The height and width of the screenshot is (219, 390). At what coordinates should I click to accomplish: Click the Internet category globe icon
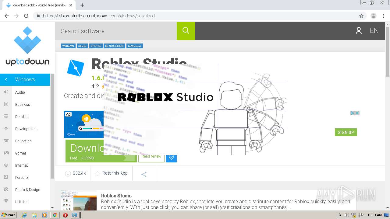[x=6, y=165]
